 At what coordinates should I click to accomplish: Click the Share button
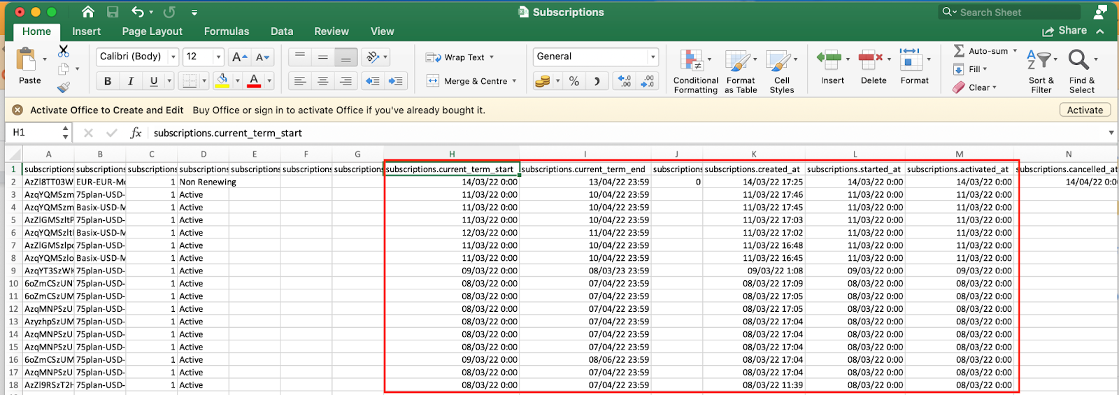pyautogui.click(x=1064, y=31)
